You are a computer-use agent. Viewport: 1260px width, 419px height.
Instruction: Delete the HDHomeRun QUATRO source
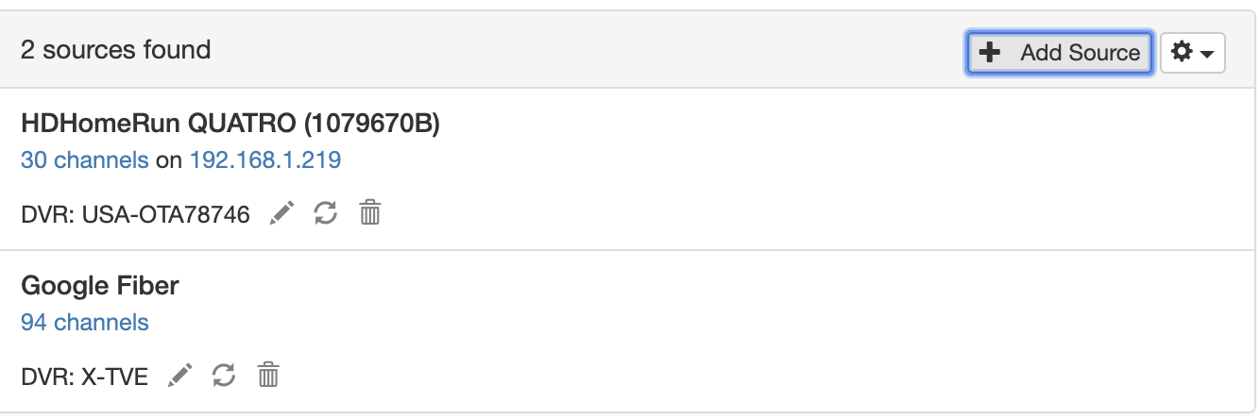pyautogui.click(x=370, y=214)
